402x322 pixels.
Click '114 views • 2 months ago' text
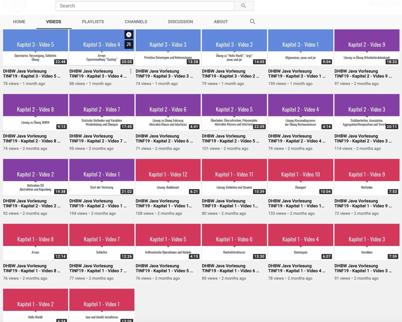358,148
